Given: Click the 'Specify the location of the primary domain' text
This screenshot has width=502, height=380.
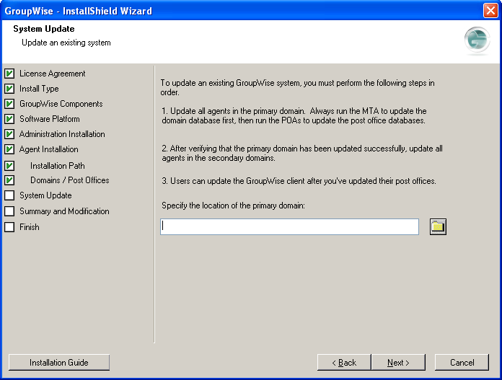Looking at the screenshot, I should (x=233, y=206).
